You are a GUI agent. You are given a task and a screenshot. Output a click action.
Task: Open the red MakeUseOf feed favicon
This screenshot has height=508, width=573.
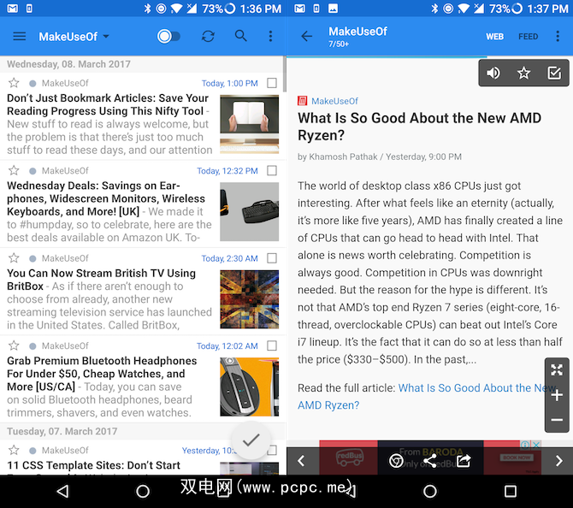pos(302,101)
